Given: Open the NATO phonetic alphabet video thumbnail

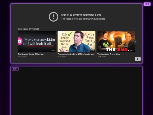Looking at the screenshot, I should click(76, 41).
